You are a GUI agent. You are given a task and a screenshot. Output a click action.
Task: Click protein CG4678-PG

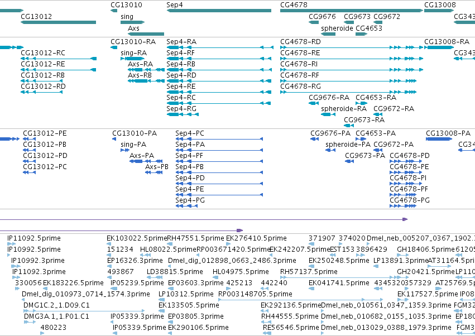[x=410, y=200]
